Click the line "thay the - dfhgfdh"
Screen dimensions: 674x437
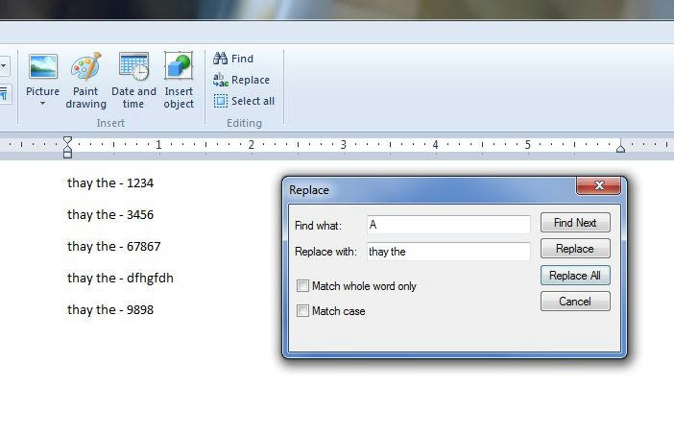click(x=120, y=279)
